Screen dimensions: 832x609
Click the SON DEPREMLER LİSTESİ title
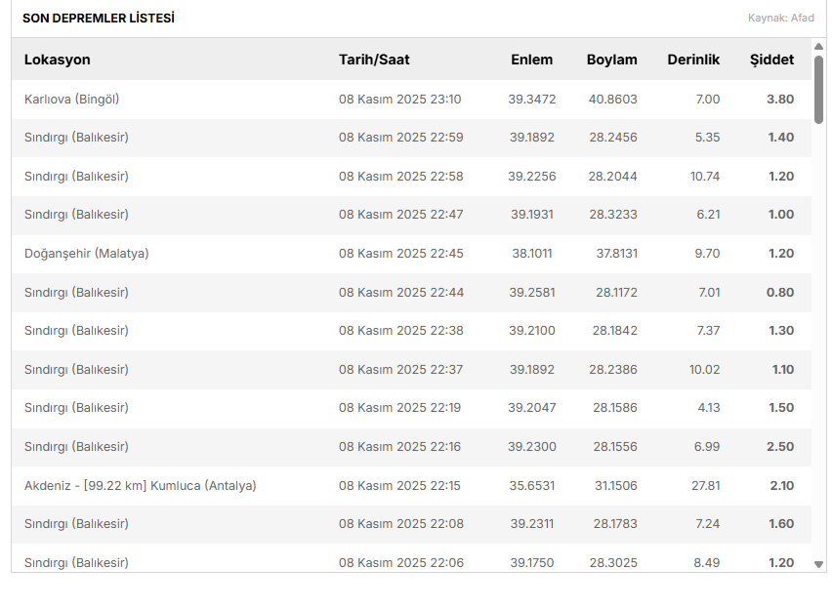click(x=99, y=19)
